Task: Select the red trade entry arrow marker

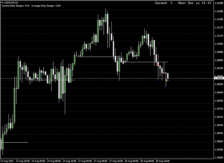Action: click(157, 65)
